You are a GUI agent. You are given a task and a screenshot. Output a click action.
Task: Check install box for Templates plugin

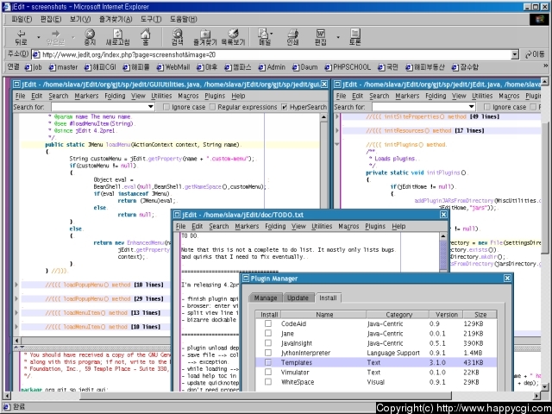click(x=268, y=362)
